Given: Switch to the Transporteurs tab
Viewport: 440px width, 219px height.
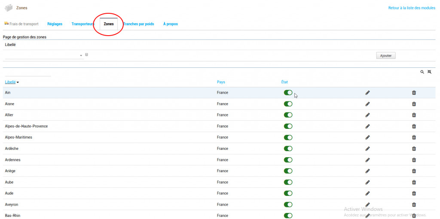Looking at the screenshot, I should coord(82,24).
